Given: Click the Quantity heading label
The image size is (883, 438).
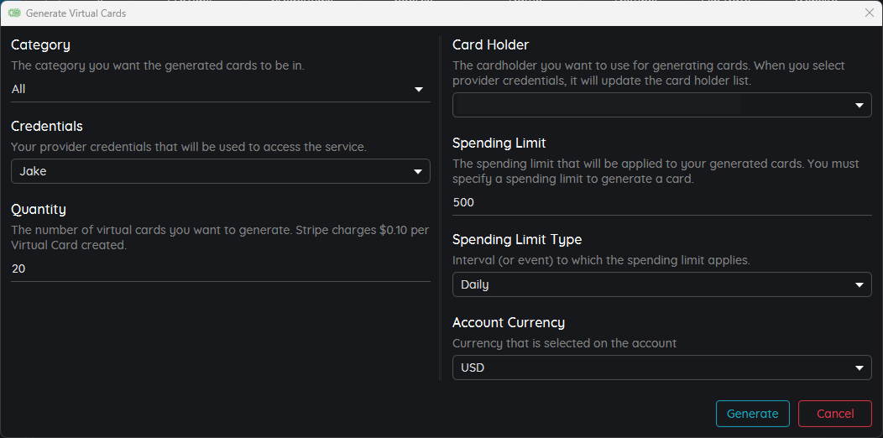Looking at the screenshot, I should coord(39,210).
